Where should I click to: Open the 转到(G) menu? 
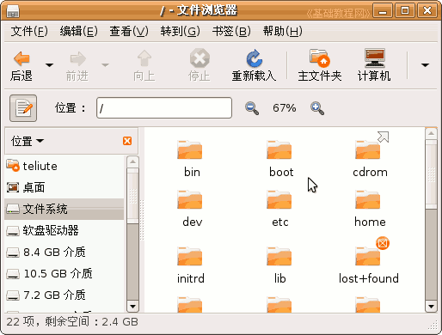[181, 31]
